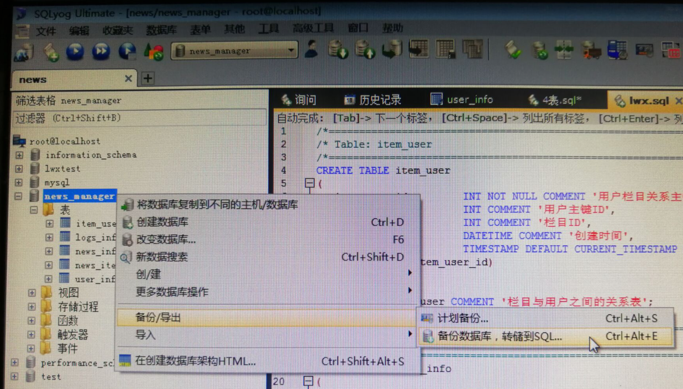The width and height of the screenshot is (683, 389).
Task: Click the CREATE TABLE item_user line
Action: [x=383, y=170]
